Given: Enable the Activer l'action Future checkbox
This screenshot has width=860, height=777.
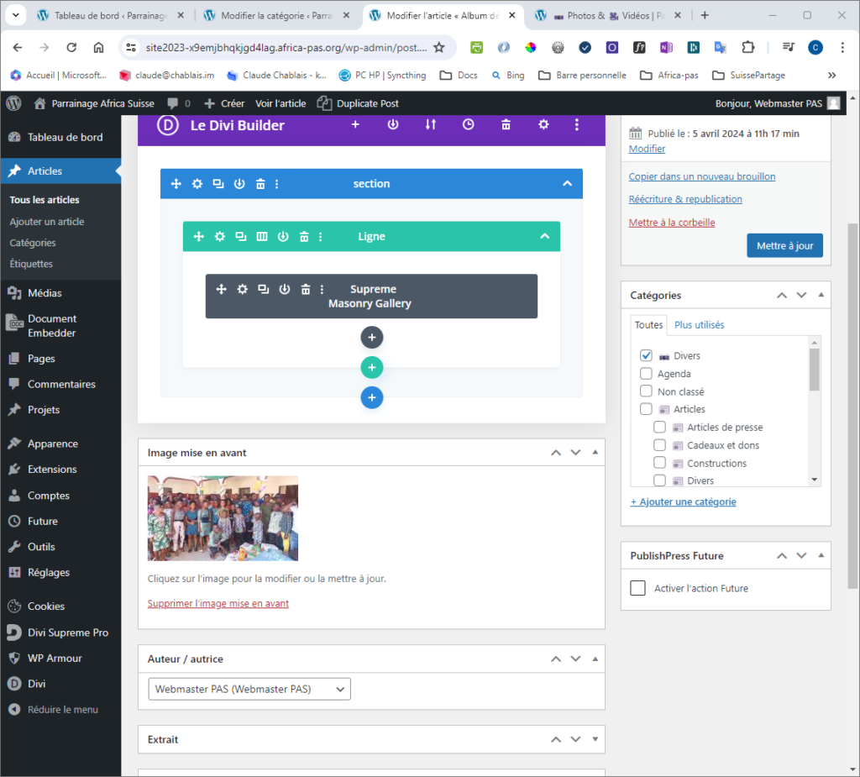Looking at the screenshot, I should (638, 588).
